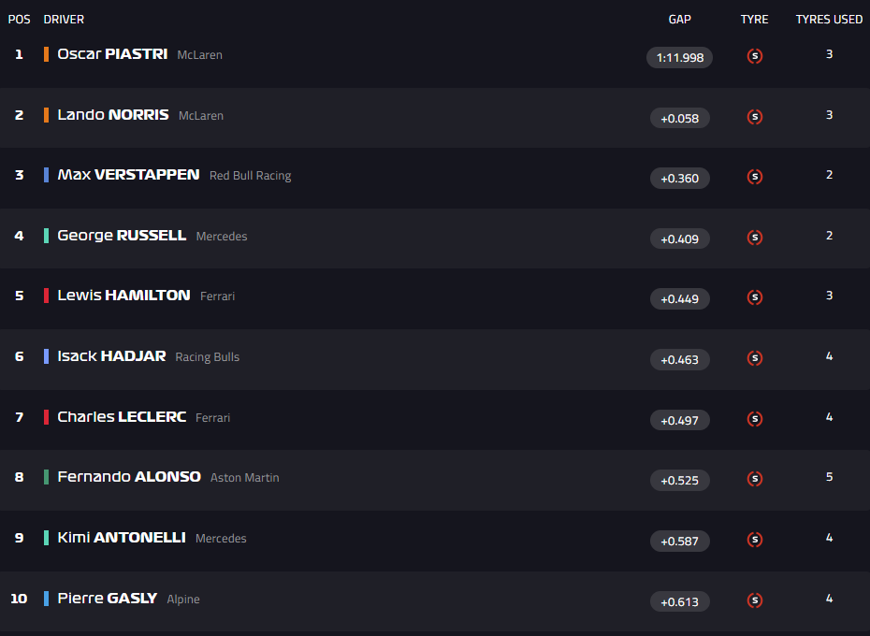Click soft tyre icon for Isack Hadjar

pyautogui.click(x=755, y=358)
